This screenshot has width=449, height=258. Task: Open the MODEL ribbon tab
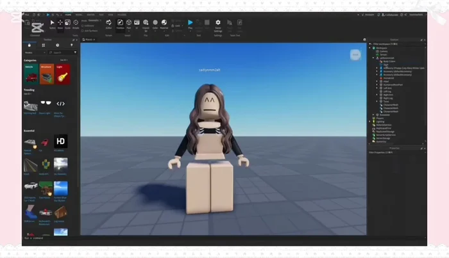tap(79, 15)
